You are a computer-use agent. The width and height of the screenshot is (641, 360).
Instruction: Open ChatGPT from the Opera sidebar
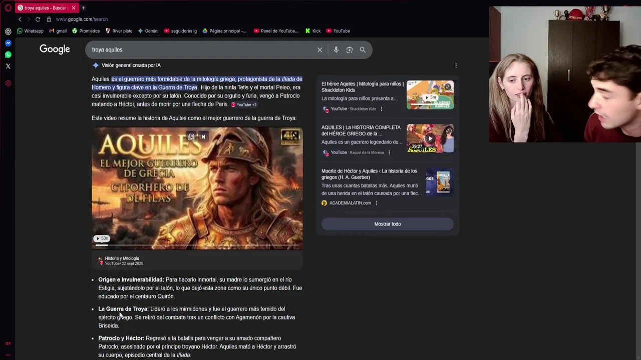8,31
